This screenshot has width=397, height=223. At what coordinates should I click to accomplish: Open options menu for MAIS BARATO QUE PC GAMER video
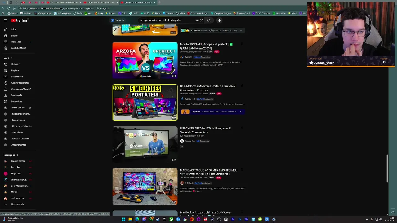coord(242,170)
